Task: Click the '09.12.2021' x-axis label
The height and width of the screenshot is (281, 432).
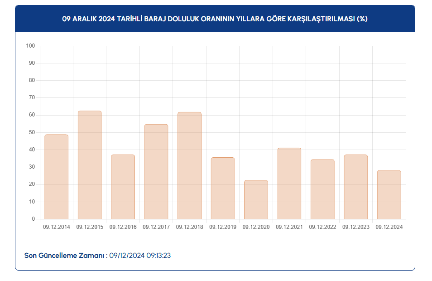Action: click(x=289, y=227)
